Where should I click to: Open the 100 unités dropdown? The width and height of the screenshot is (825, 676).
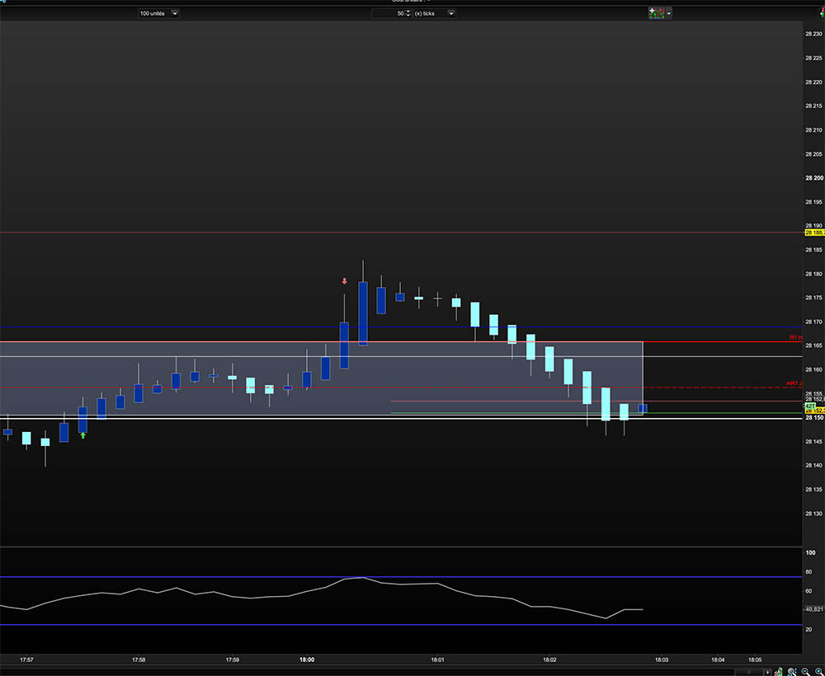coord(158,13)
